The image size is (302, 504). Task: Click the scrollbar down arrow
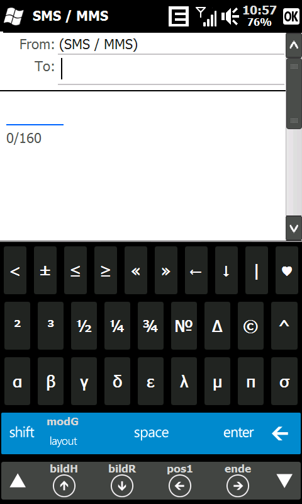point(294,228)
